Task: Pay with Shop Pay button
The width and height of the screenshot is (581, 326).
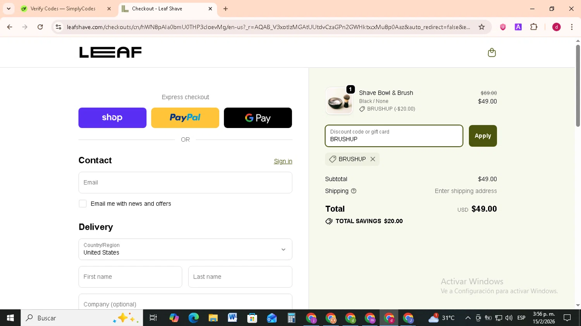Action: pos(112,118)
